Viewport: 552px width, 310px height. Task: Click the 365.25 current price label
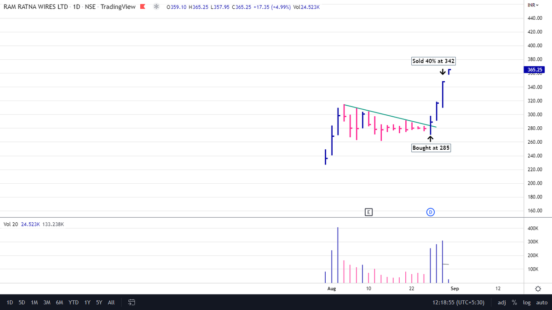click(x=535, y=70)
